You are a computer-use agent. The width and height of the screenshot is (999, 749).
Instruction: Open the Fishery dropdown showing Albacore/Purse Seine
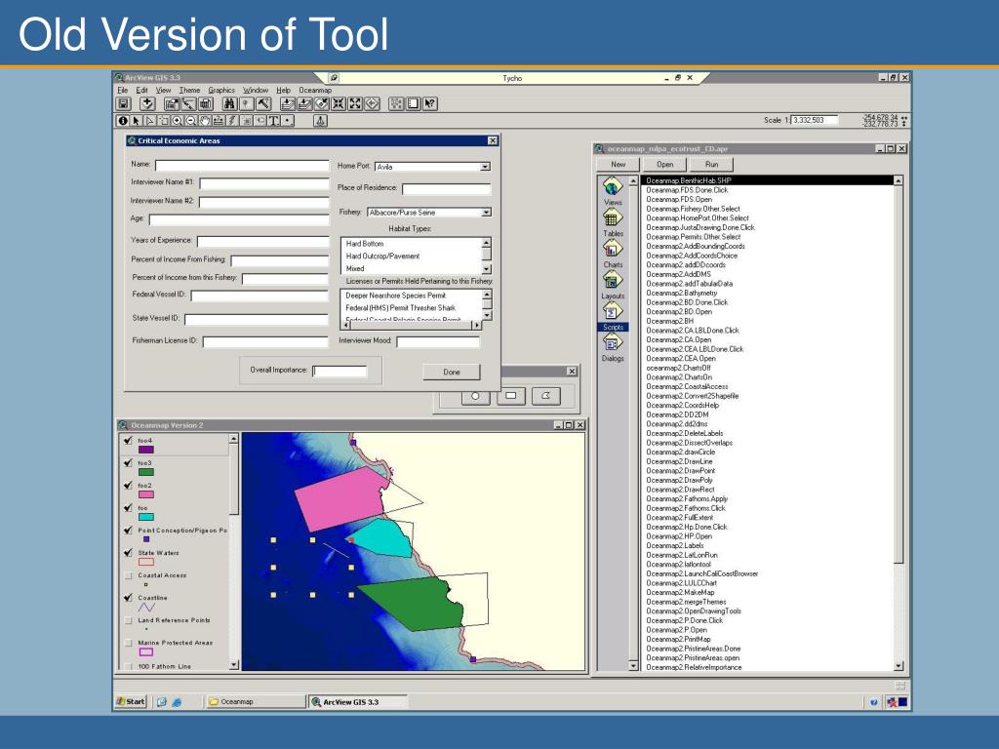point(487,213)
